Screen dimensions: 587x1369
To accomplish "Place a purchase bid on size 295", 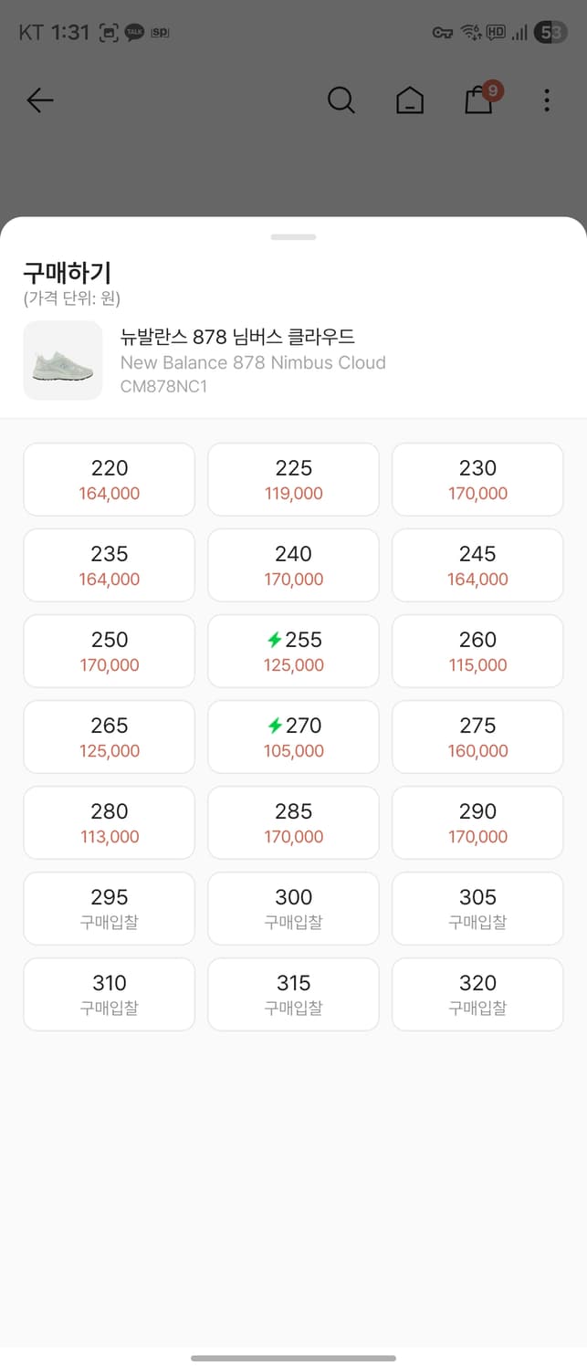I will pyautogui.click(x=109, y=907).
